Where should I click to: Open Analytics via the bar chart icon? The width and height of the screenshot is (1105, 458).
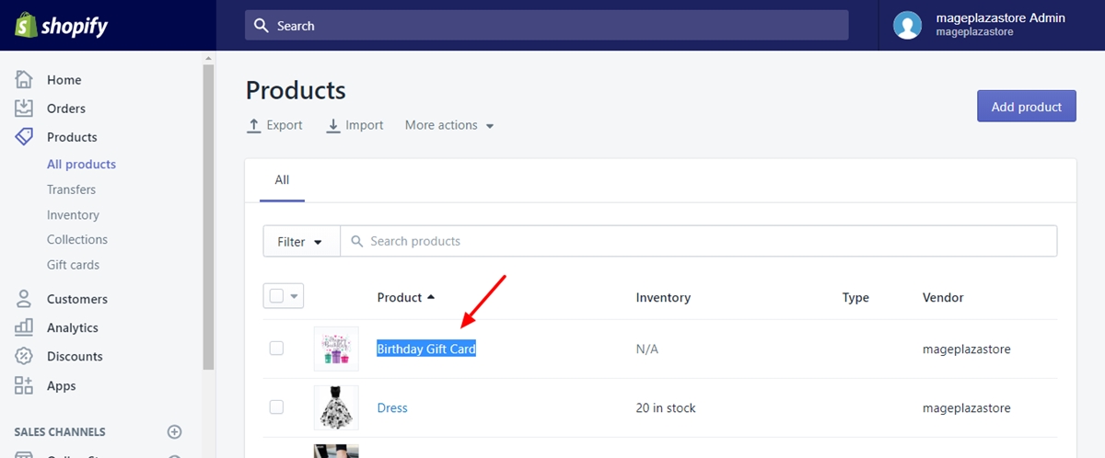tap(24, 327)
